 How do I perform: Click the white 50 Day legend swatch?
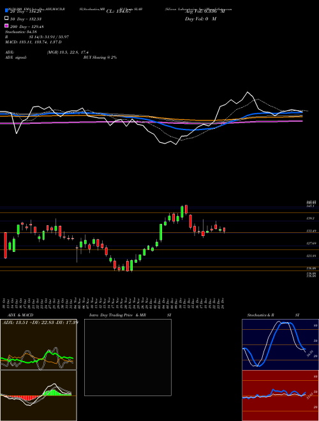point(7,18)
